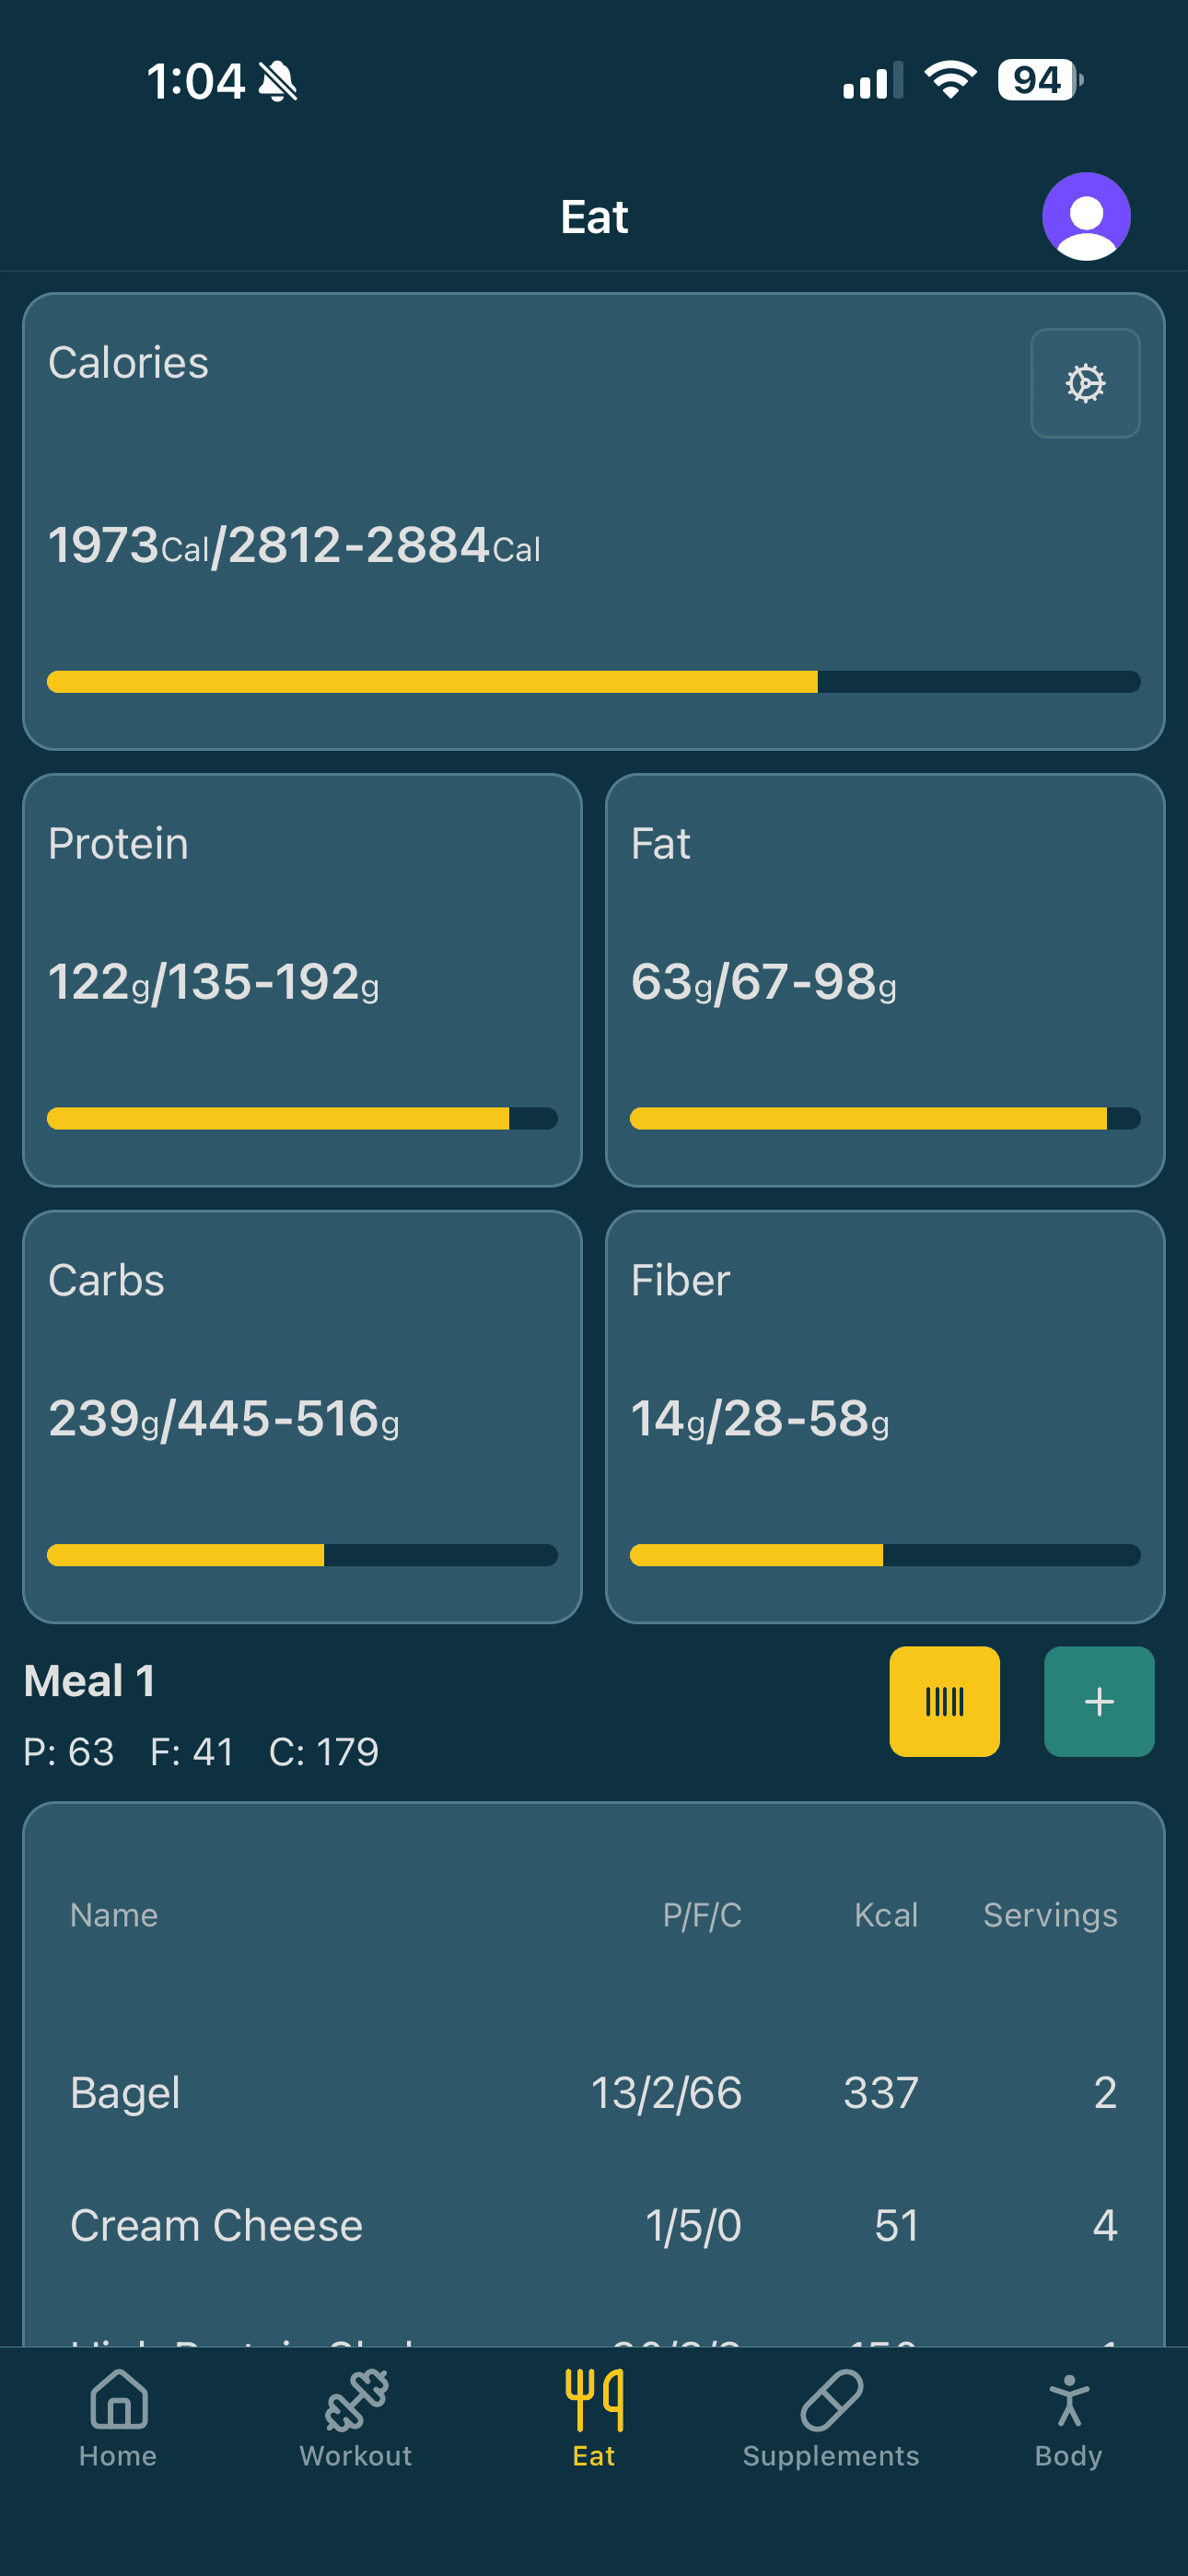The height and width of the screenshot is (2576, 1188).
Task: Tap the Protein card
Action: coord(302,979)
